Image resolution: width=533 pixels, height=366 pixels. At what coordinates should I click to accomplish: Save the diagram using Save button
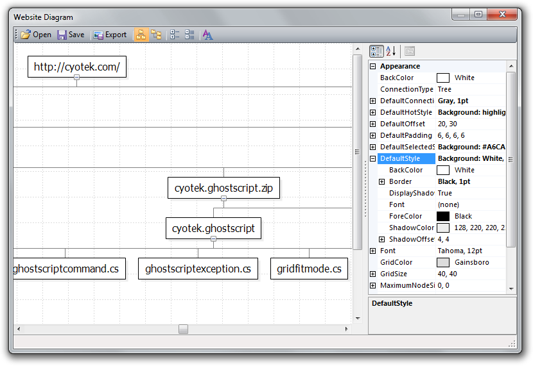[71, 35]
